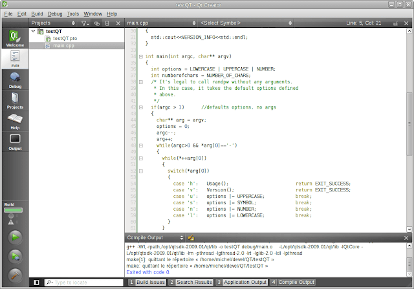Click the 'int main(int argc' line
This screenshot has width=414, height=289.
coord(188,56)
